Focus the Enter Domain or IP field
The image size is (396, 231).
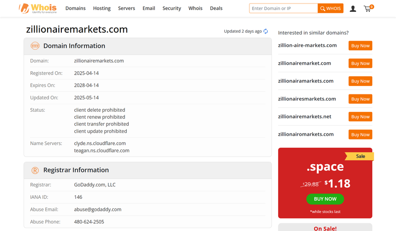283,8
